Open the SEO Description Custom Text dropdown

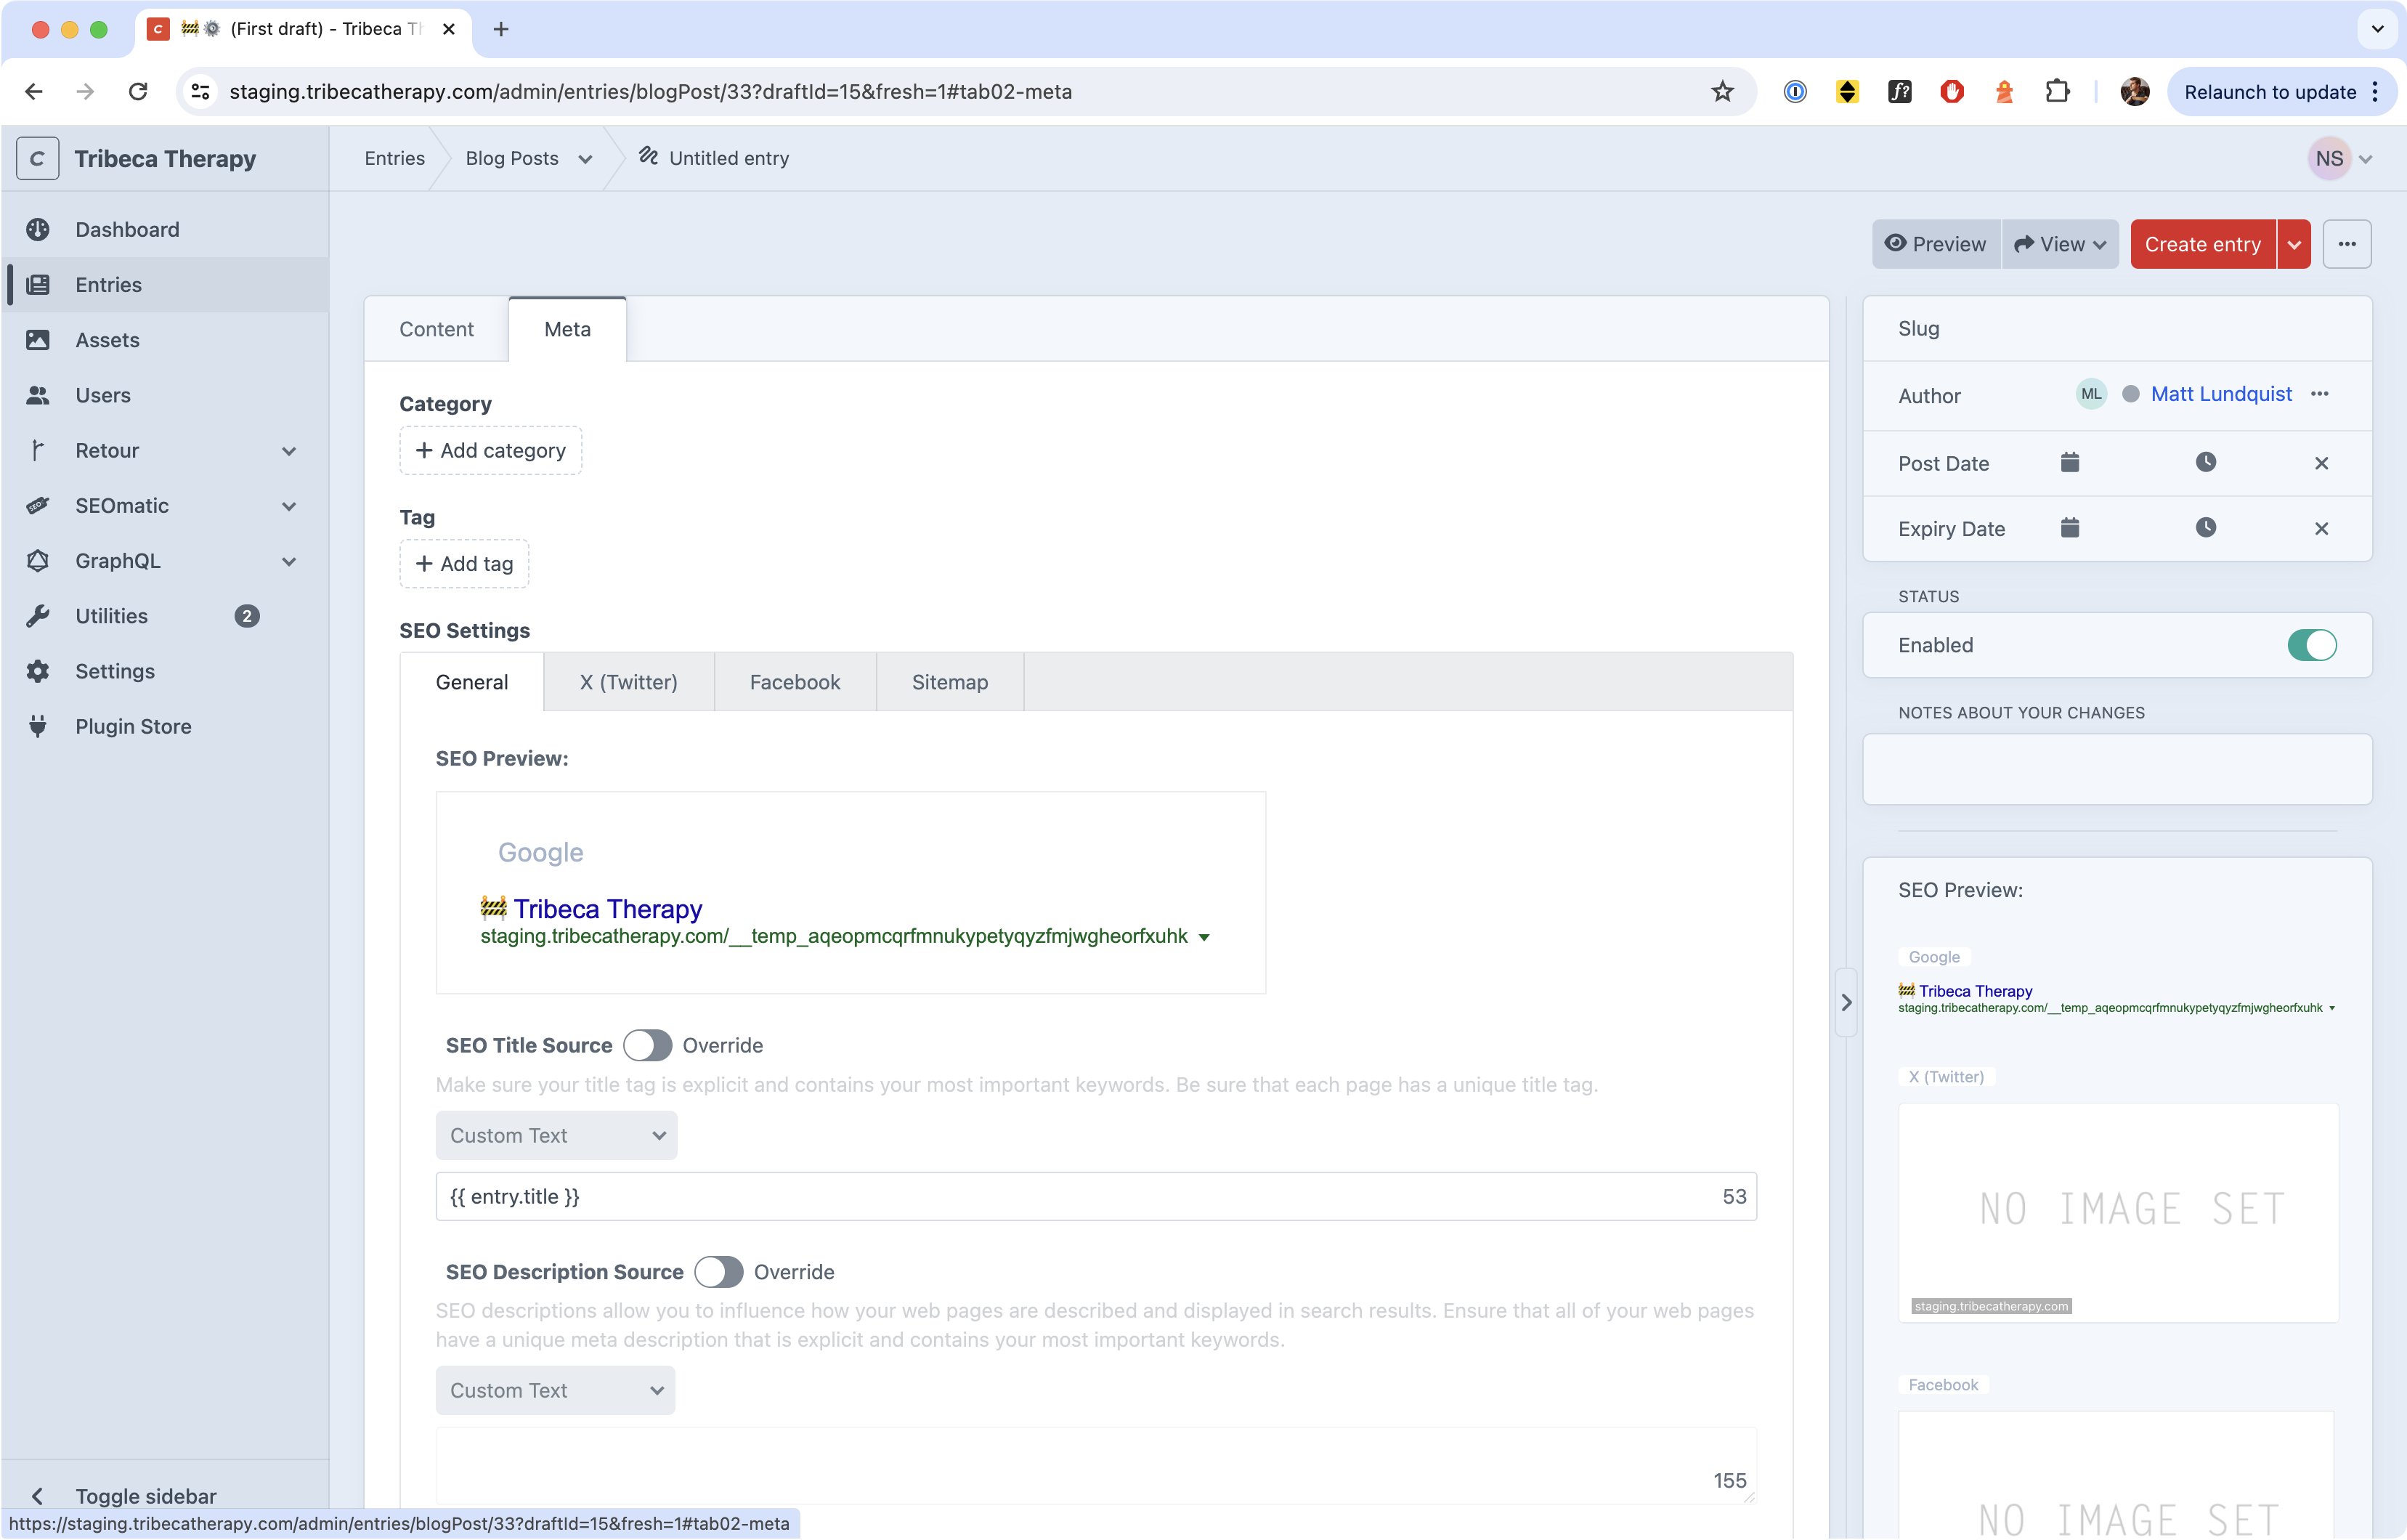click(556, 1390)
